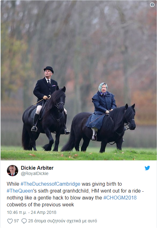The height and width of the screenshot is (228, 157).
Task: Open the Dickie Arbiter display name link
Action: [x=37, y=168]
